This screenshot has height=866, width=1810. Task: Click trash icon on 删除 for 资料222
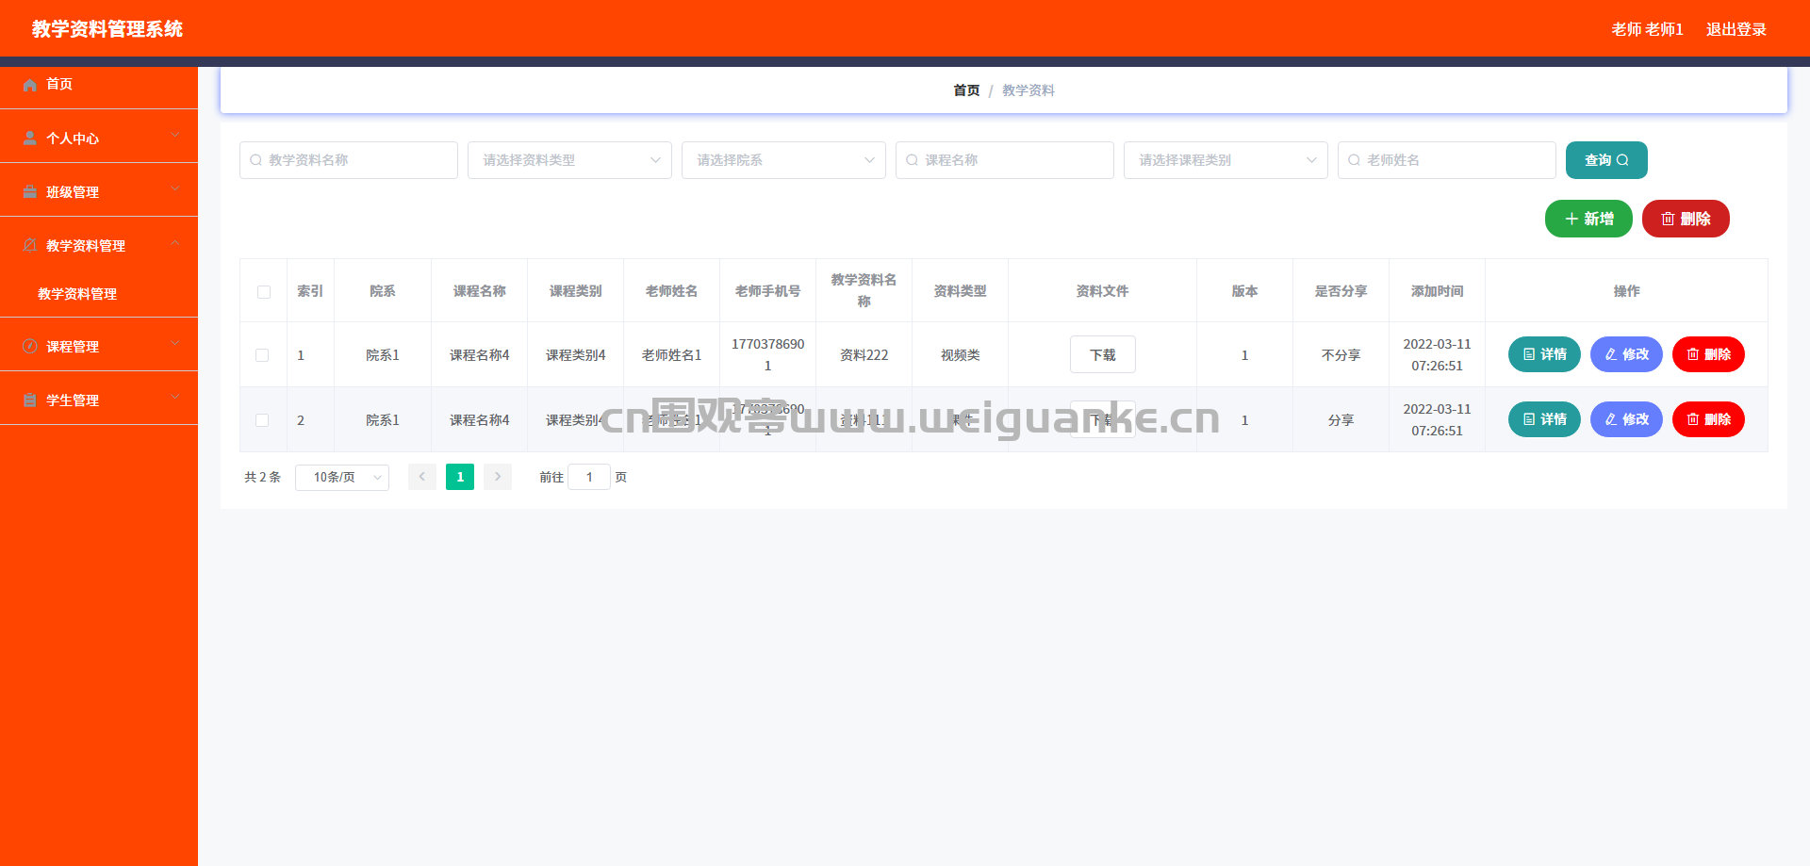click(x=1693, y=354)
